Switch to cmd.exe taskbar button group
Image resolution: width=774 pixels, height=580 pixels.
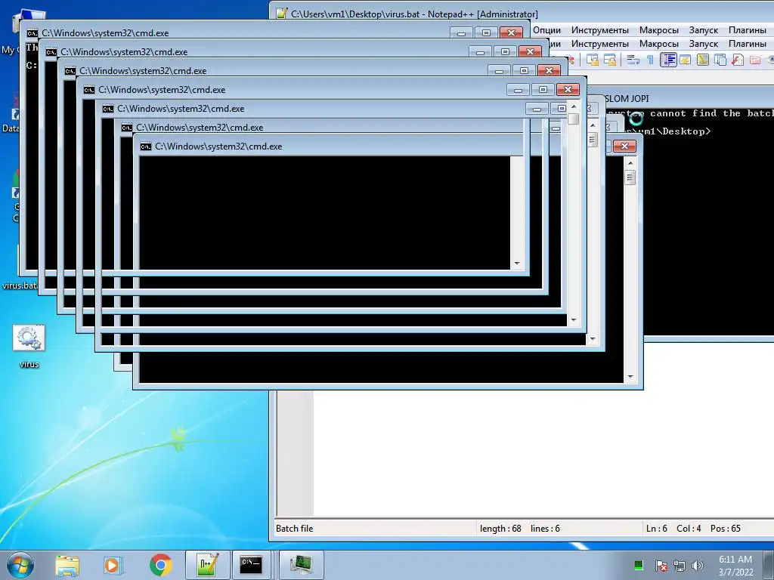(x=251, y=565)
